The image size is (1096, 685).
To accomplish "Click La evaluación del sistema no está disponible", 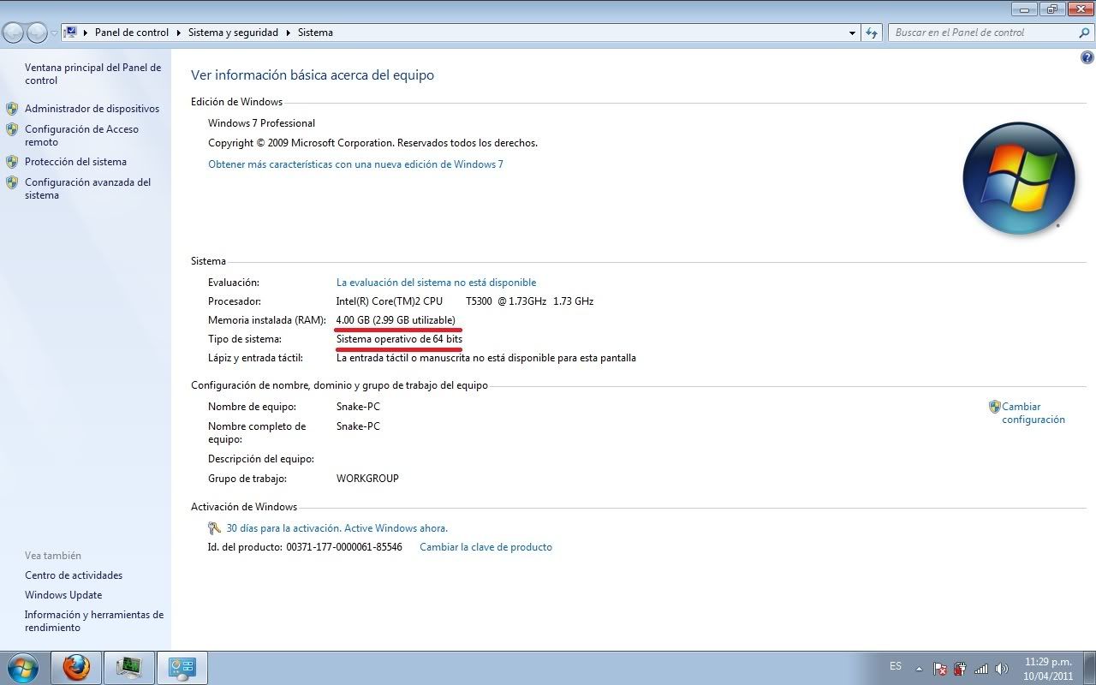I will (436, 283).
